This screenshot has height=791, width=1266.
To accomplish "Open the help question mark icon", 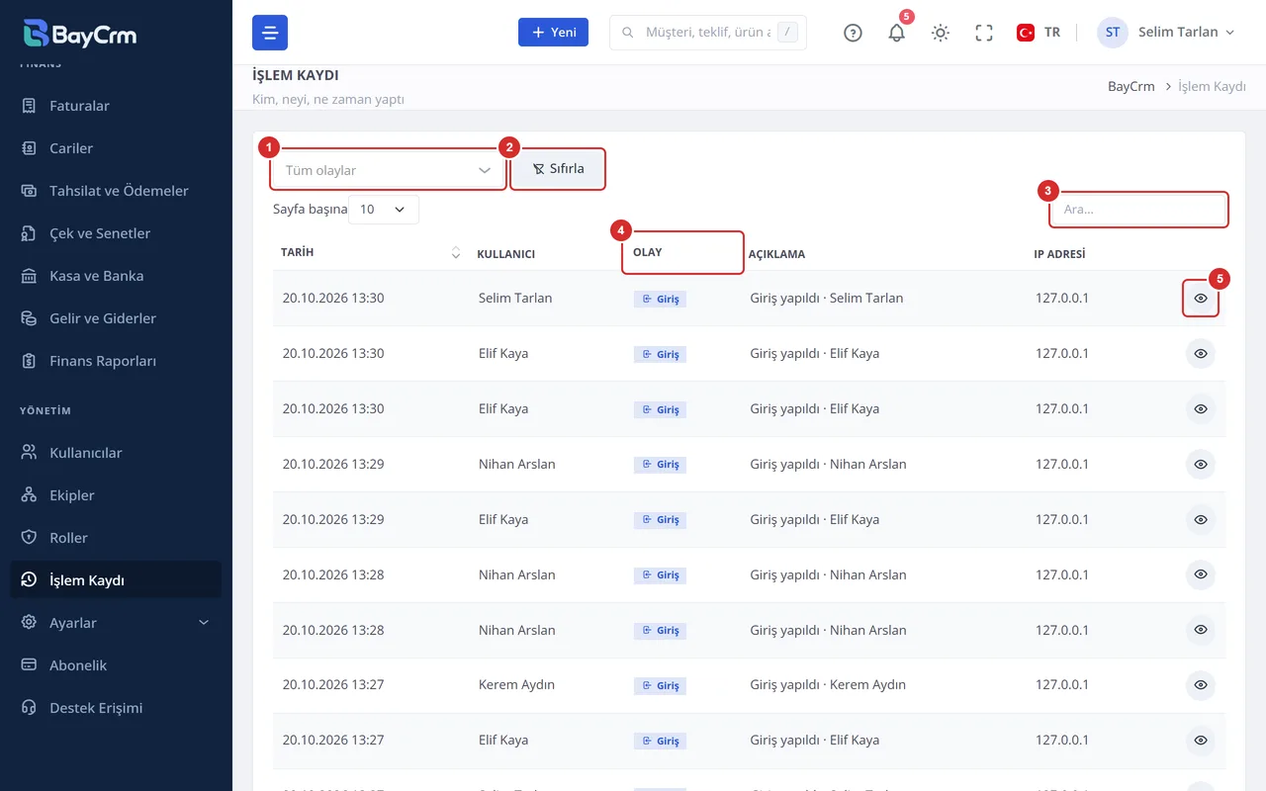I will click(x=853, y=33).
